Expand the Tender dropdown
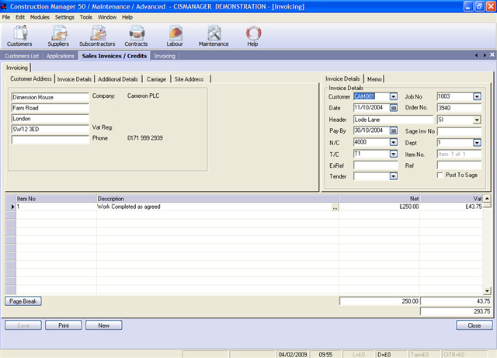This screenshot has width=497, height=358. click(394, 176)
